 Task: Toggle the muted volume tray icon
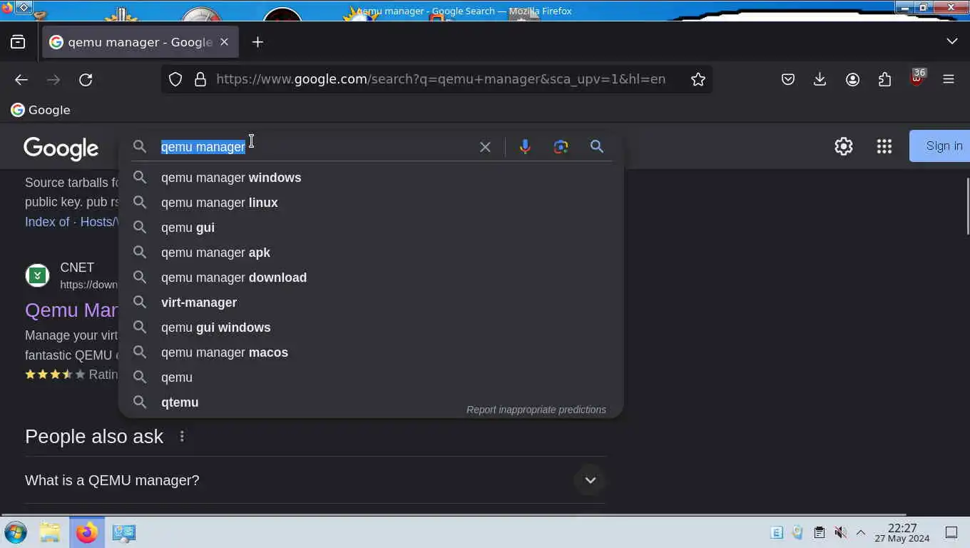(840, 532)
